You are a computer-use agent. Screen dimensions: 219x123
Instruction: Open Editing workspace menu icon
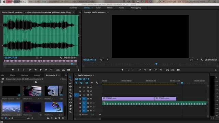tap(92, 8)
